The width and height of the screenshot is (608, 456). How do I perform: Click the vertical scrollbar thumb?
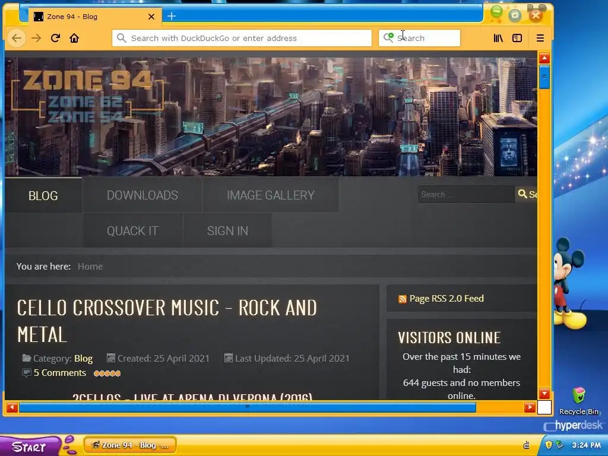[x=544, y=77]
